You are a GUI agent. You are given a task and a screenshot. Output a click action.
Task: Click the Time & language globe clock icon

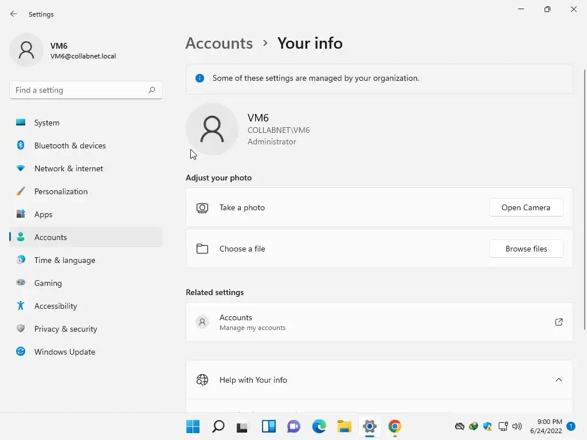(x=21, y=260)
